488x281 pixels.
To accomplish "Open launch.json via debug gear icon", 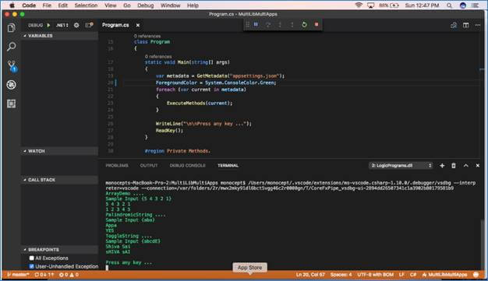I will [76, 25].
